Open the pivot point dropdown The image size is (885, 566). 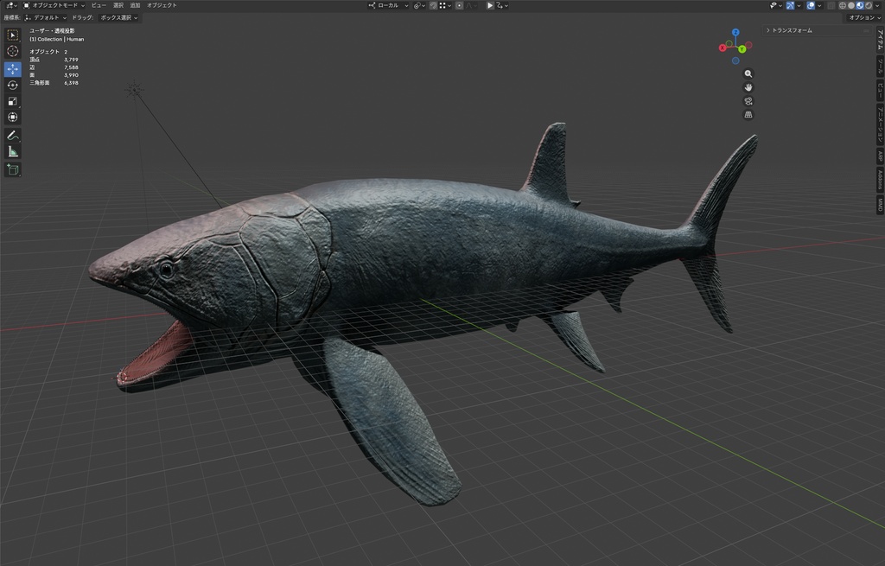coord(419,6)
